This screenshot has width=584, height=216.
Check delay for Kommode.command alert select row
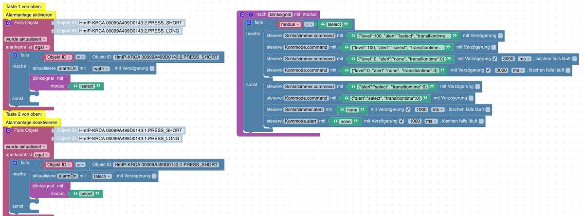(x=471, y=98)
